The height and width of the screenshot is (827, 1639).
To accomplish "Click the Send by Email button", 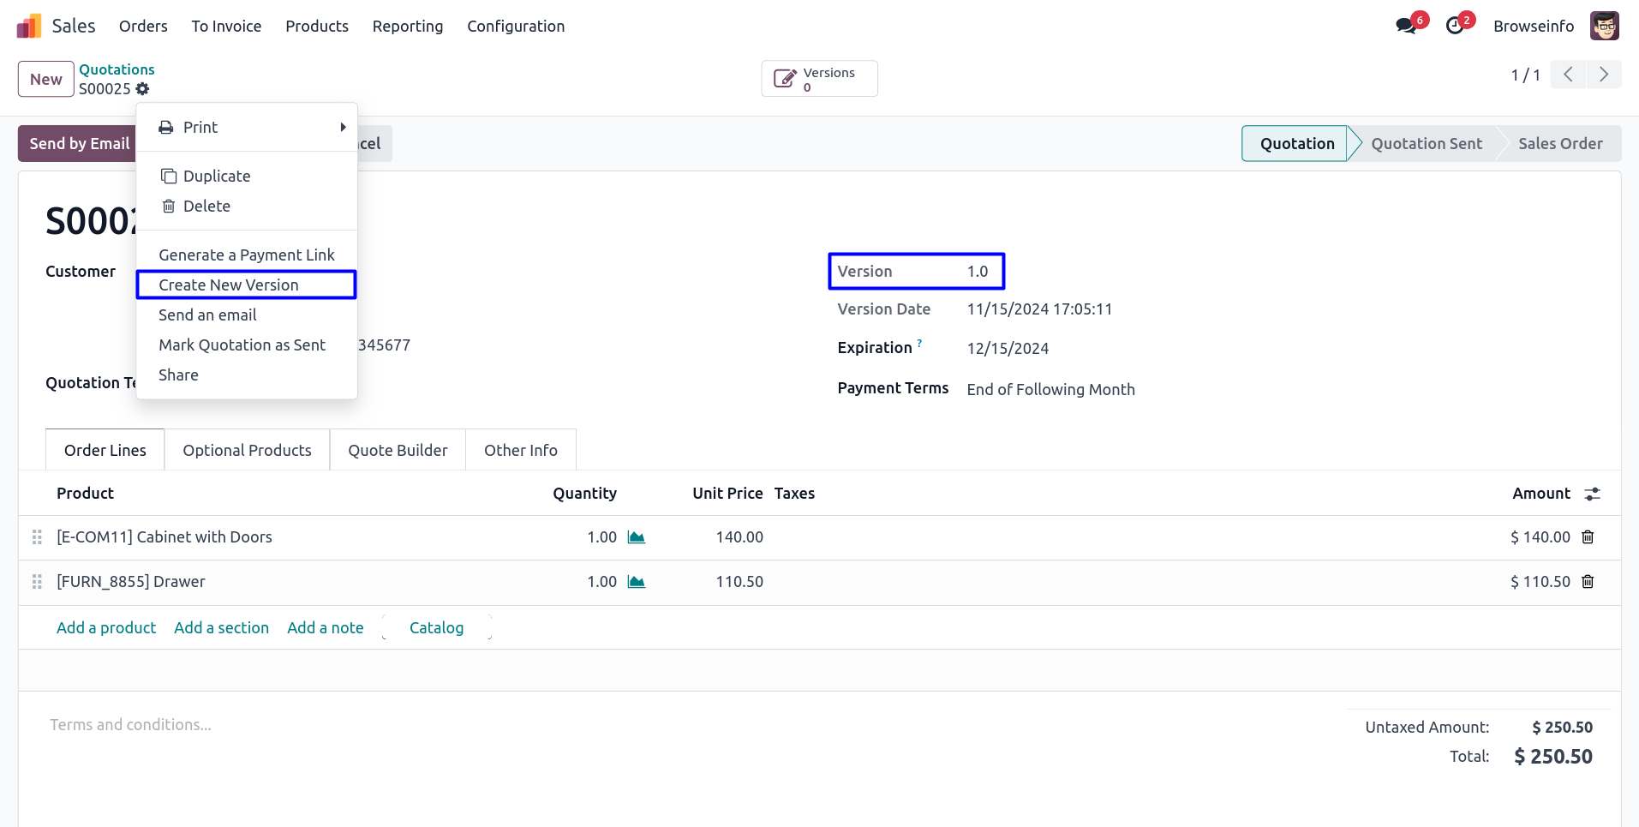I will point(79,144).
